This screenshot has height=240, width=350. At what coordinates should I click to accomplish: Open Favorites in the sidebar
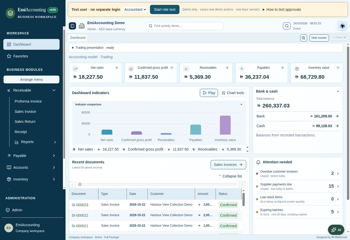[x=31, y=56]
